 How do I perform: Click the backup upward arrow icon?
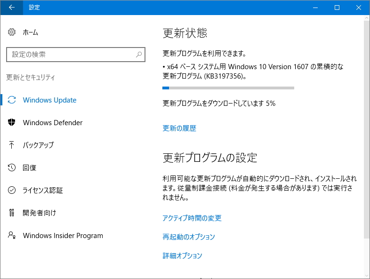[x=11, y=145]
